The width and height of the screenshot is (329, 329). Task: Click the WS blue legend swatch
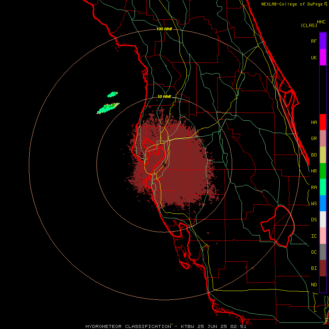click(323, 203)
